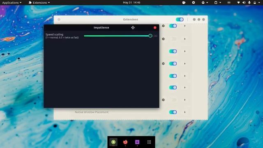Viewport: 263px width, 148px height.
Task: Click the Speed scaling label text
Action: click(54, 35)
